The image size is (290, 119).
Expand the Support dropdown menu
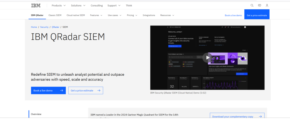(114, 6)
